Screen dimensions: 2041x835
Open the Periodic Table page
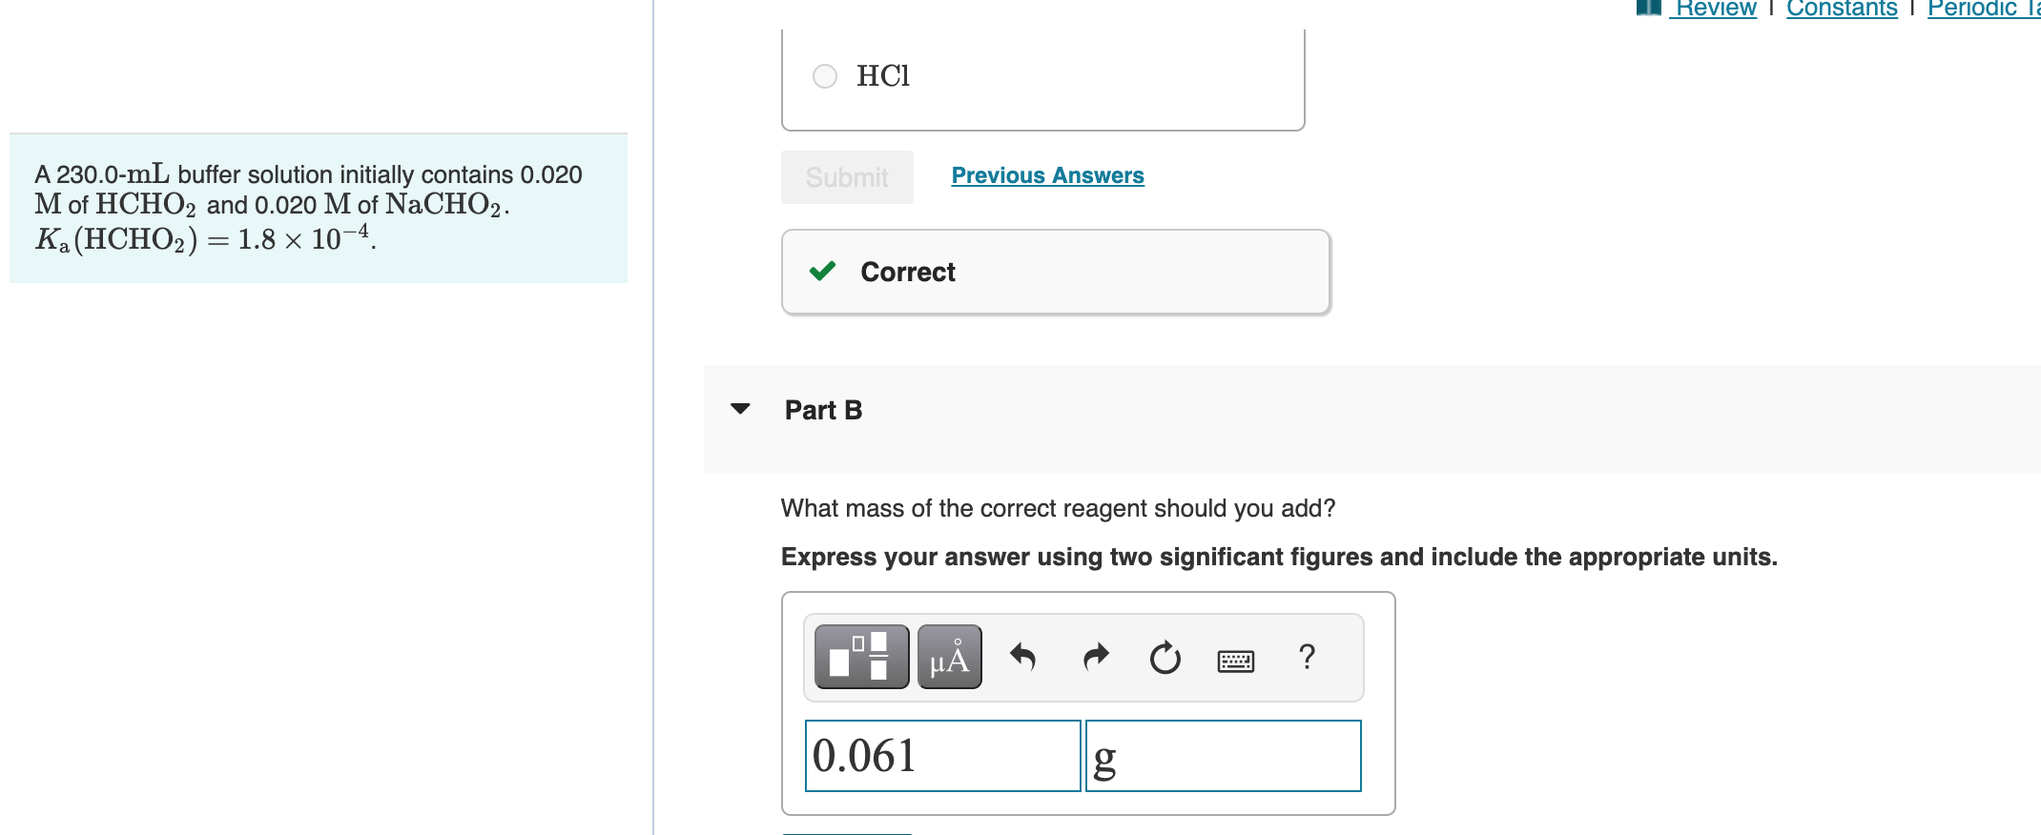1984,8
